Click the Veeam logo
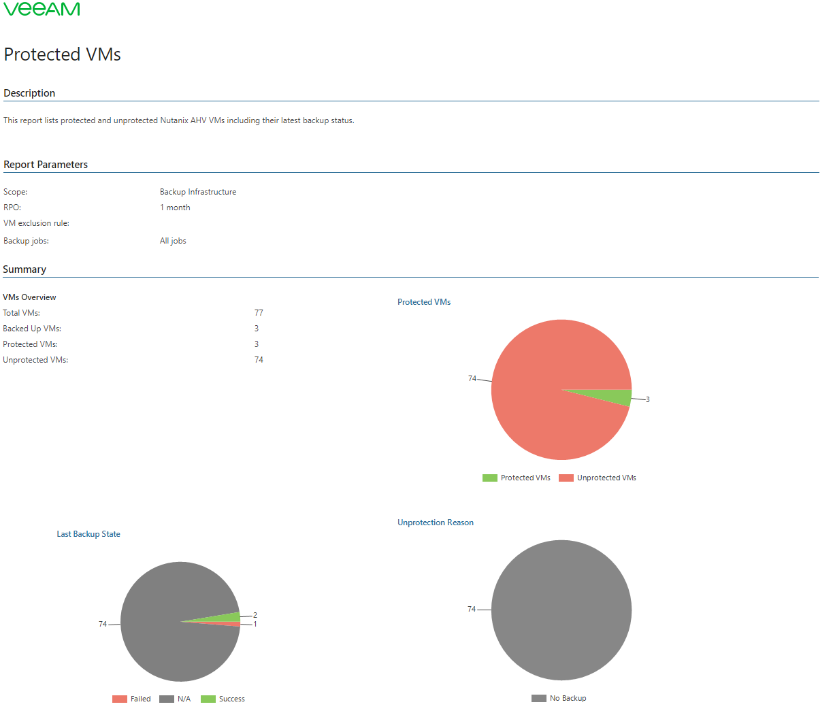The image size is (833, 713). click(42, 8)
